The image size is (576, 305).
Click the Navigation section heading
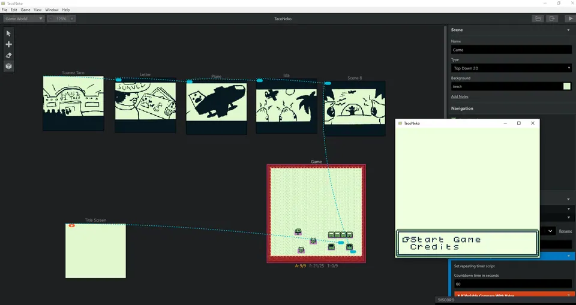point(462,108)
